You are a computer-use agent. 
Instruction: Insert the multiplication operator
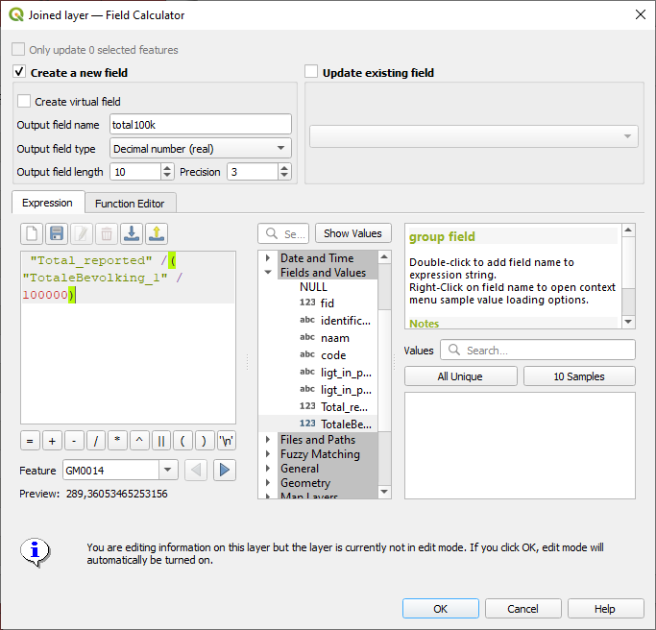[x=117, y=441]
